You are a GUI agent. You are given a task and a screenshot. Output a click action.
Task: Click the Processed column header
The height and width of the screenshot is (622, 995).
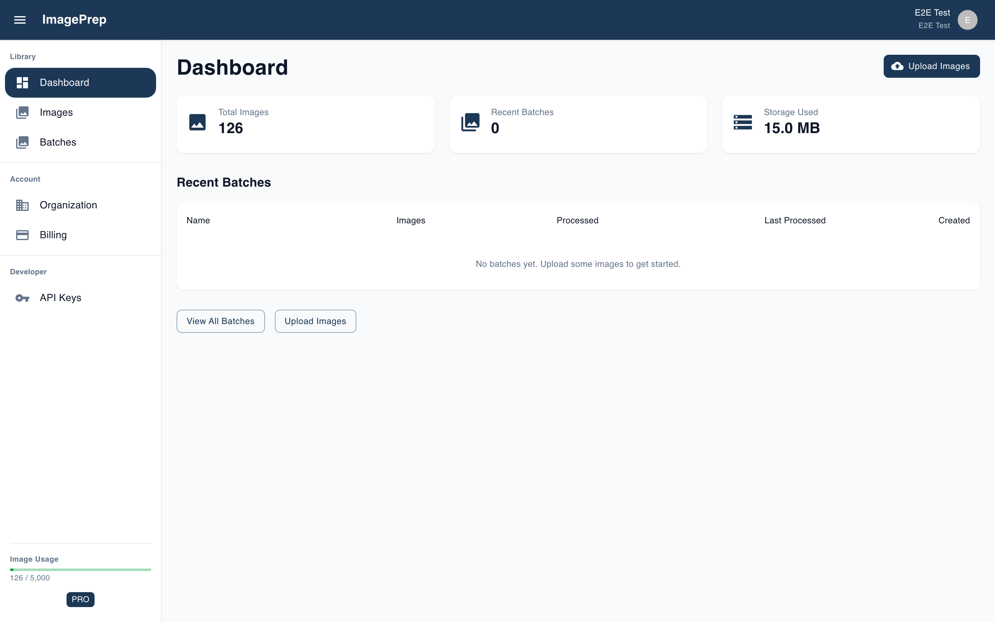[577, 220]
